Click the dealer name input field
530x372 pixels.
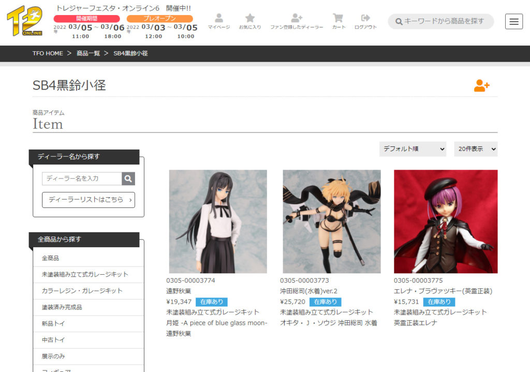[x=82, y=178]
